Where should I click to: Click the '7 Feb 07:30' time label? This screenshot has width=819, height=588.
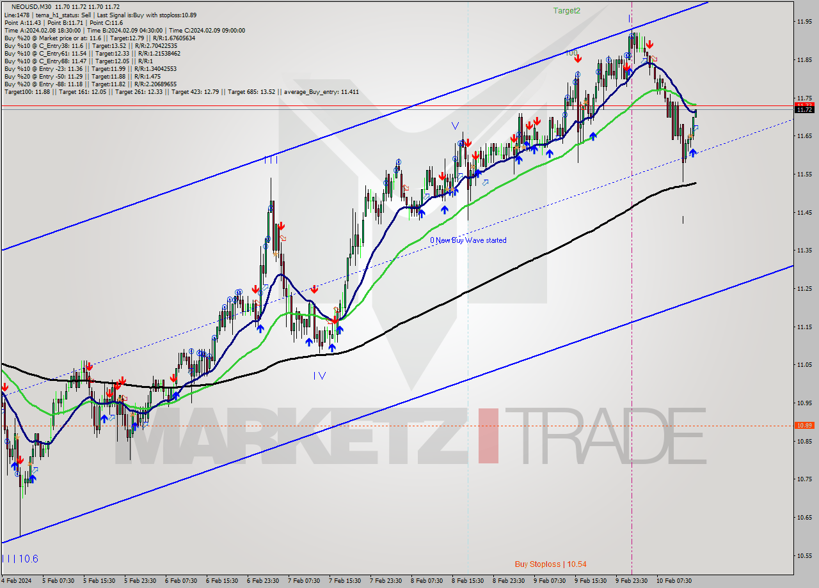(304, 581)
